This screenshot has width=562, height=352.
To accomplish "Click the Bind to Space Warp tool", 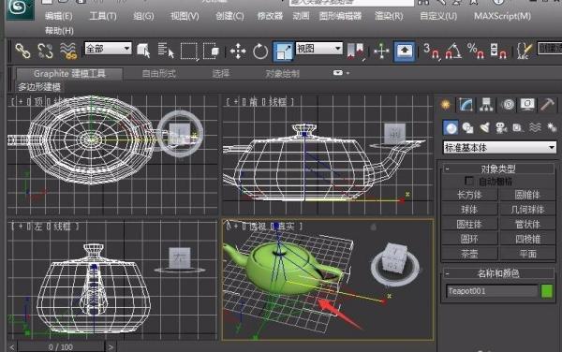I will pos(68,51).
